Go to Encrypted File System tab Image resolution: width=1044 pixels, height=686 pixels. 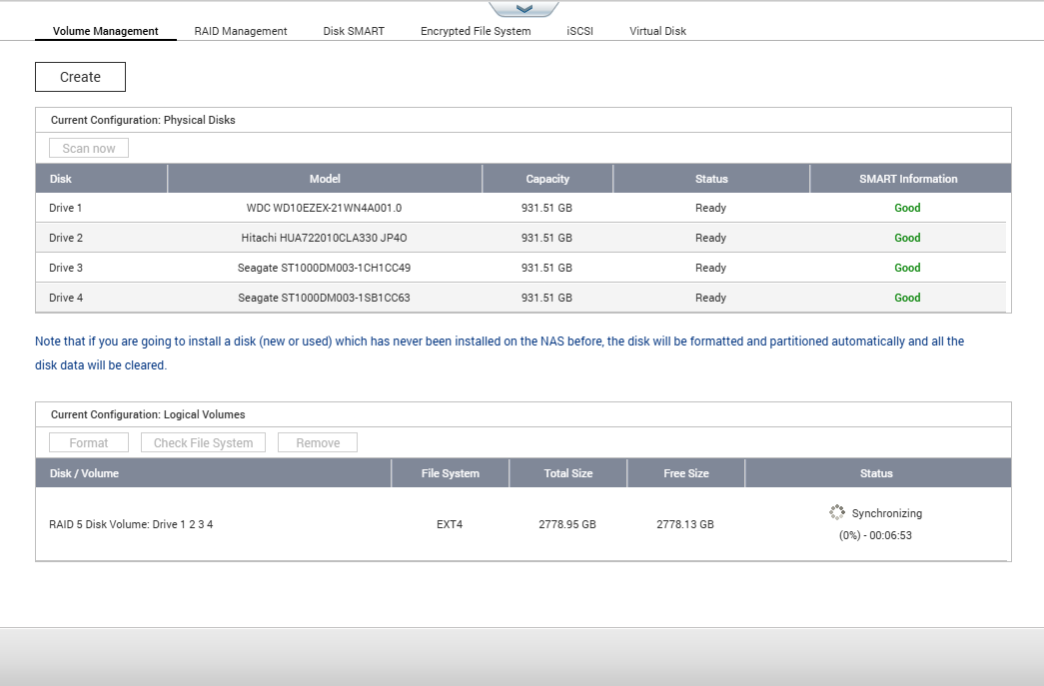(x=476, y=31)
